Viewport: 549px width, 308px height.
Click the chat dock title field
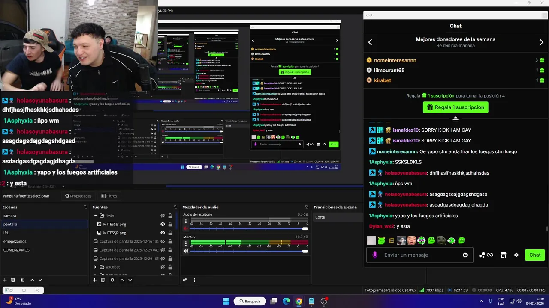(455, 15)
